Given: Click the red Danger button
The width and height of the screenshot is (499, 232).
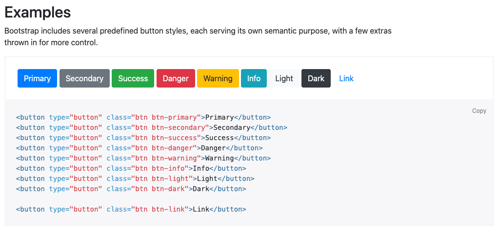Looking at the screenshot, I should (176, 78).
